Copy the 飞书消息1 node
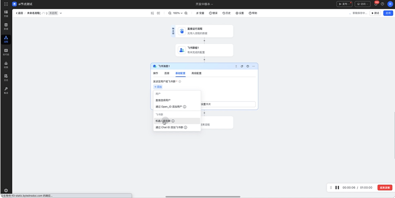Screen dimensions: 395x198 (242, 66)
